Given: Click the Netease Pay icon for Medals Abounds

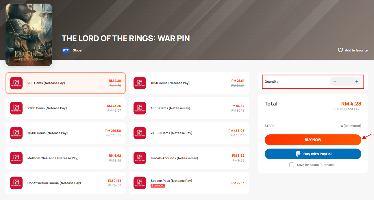Looking at the screenshot, I should click(x=140, y=158).
